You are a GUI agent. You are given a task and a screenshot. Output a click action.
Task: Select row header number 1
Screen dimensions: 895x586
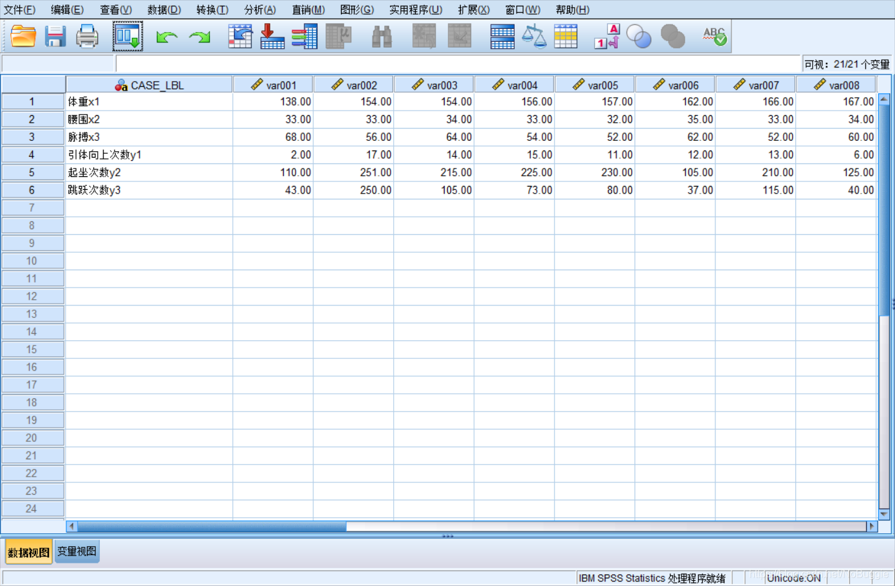click(x=32, y=102)
